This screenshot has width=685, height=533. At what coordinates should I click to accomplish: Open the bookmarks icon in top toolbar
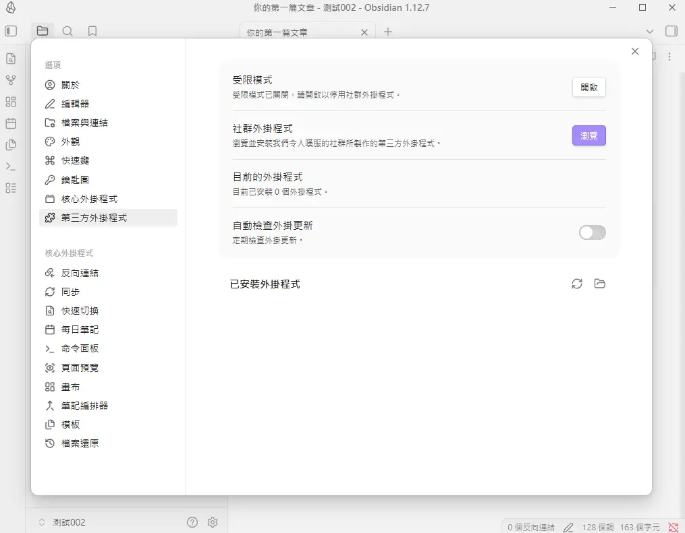(x=92, y=31)
